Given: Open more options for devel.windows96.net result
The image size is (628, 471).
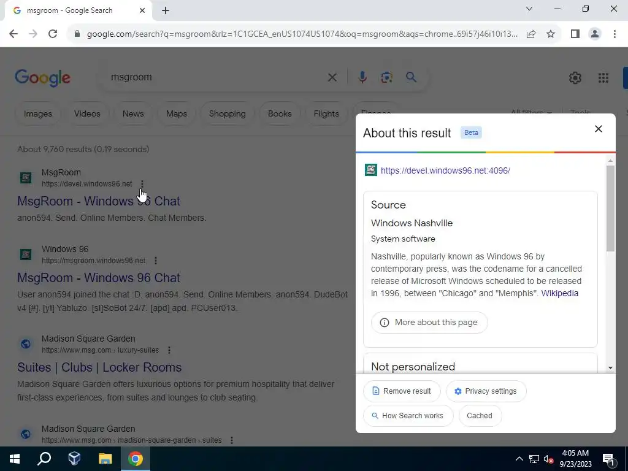Looking at the screenshot, I should click(x=142, y=184).
